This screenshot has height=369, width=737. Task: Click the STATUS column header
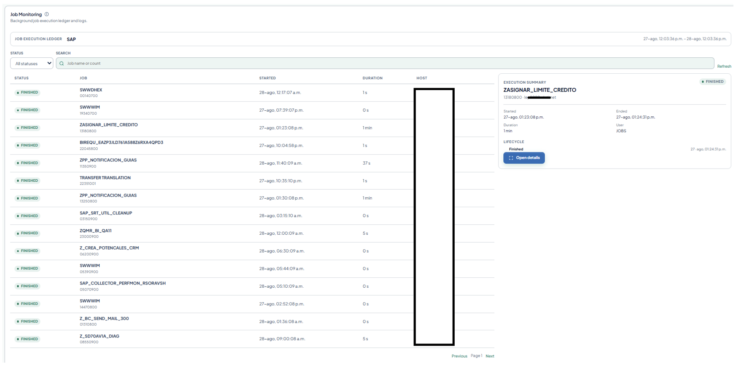pyautogui.click(x=22, y=78)
